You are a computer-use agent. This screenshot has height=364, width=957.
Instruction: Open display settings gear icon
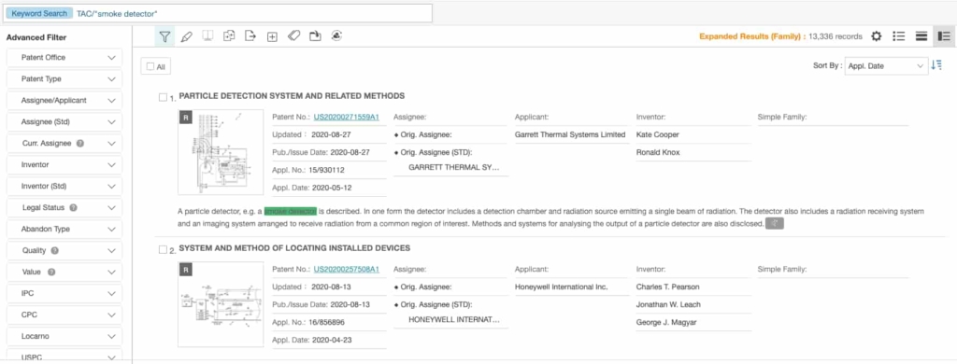[877, 36]
